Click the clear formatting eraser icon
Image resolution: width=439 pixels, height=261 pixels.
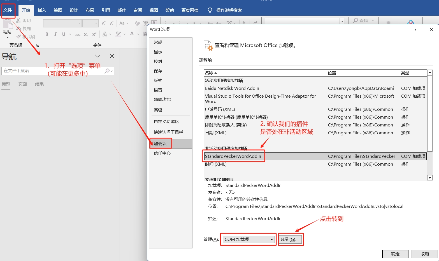pos(137,23)
